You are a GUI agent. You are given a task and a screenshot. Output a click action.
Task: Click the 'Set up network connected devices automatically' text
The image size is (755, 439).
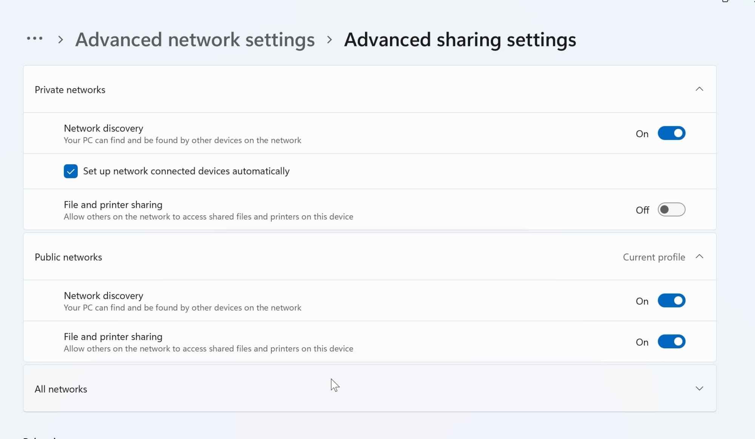[x=186, y=171]
